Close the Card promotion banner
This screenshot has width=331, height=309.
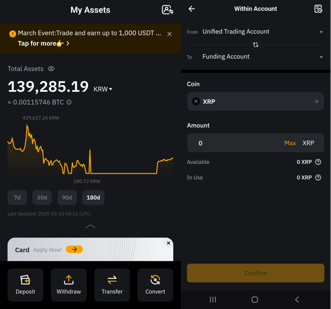pyautogui.click(x=168, y=243)
